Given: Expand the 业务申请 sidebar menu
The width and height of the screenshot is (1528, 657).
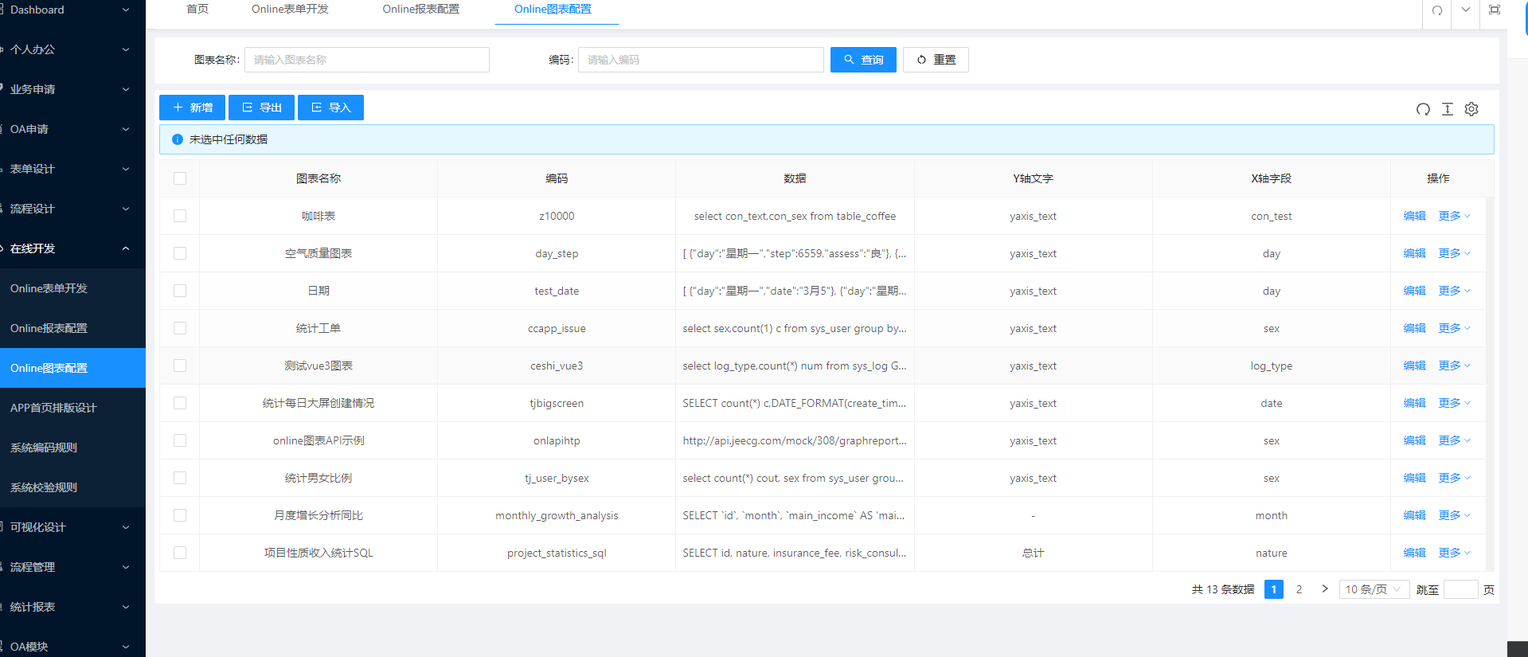Looking at the screenshot, I should (x=72, y=89).
